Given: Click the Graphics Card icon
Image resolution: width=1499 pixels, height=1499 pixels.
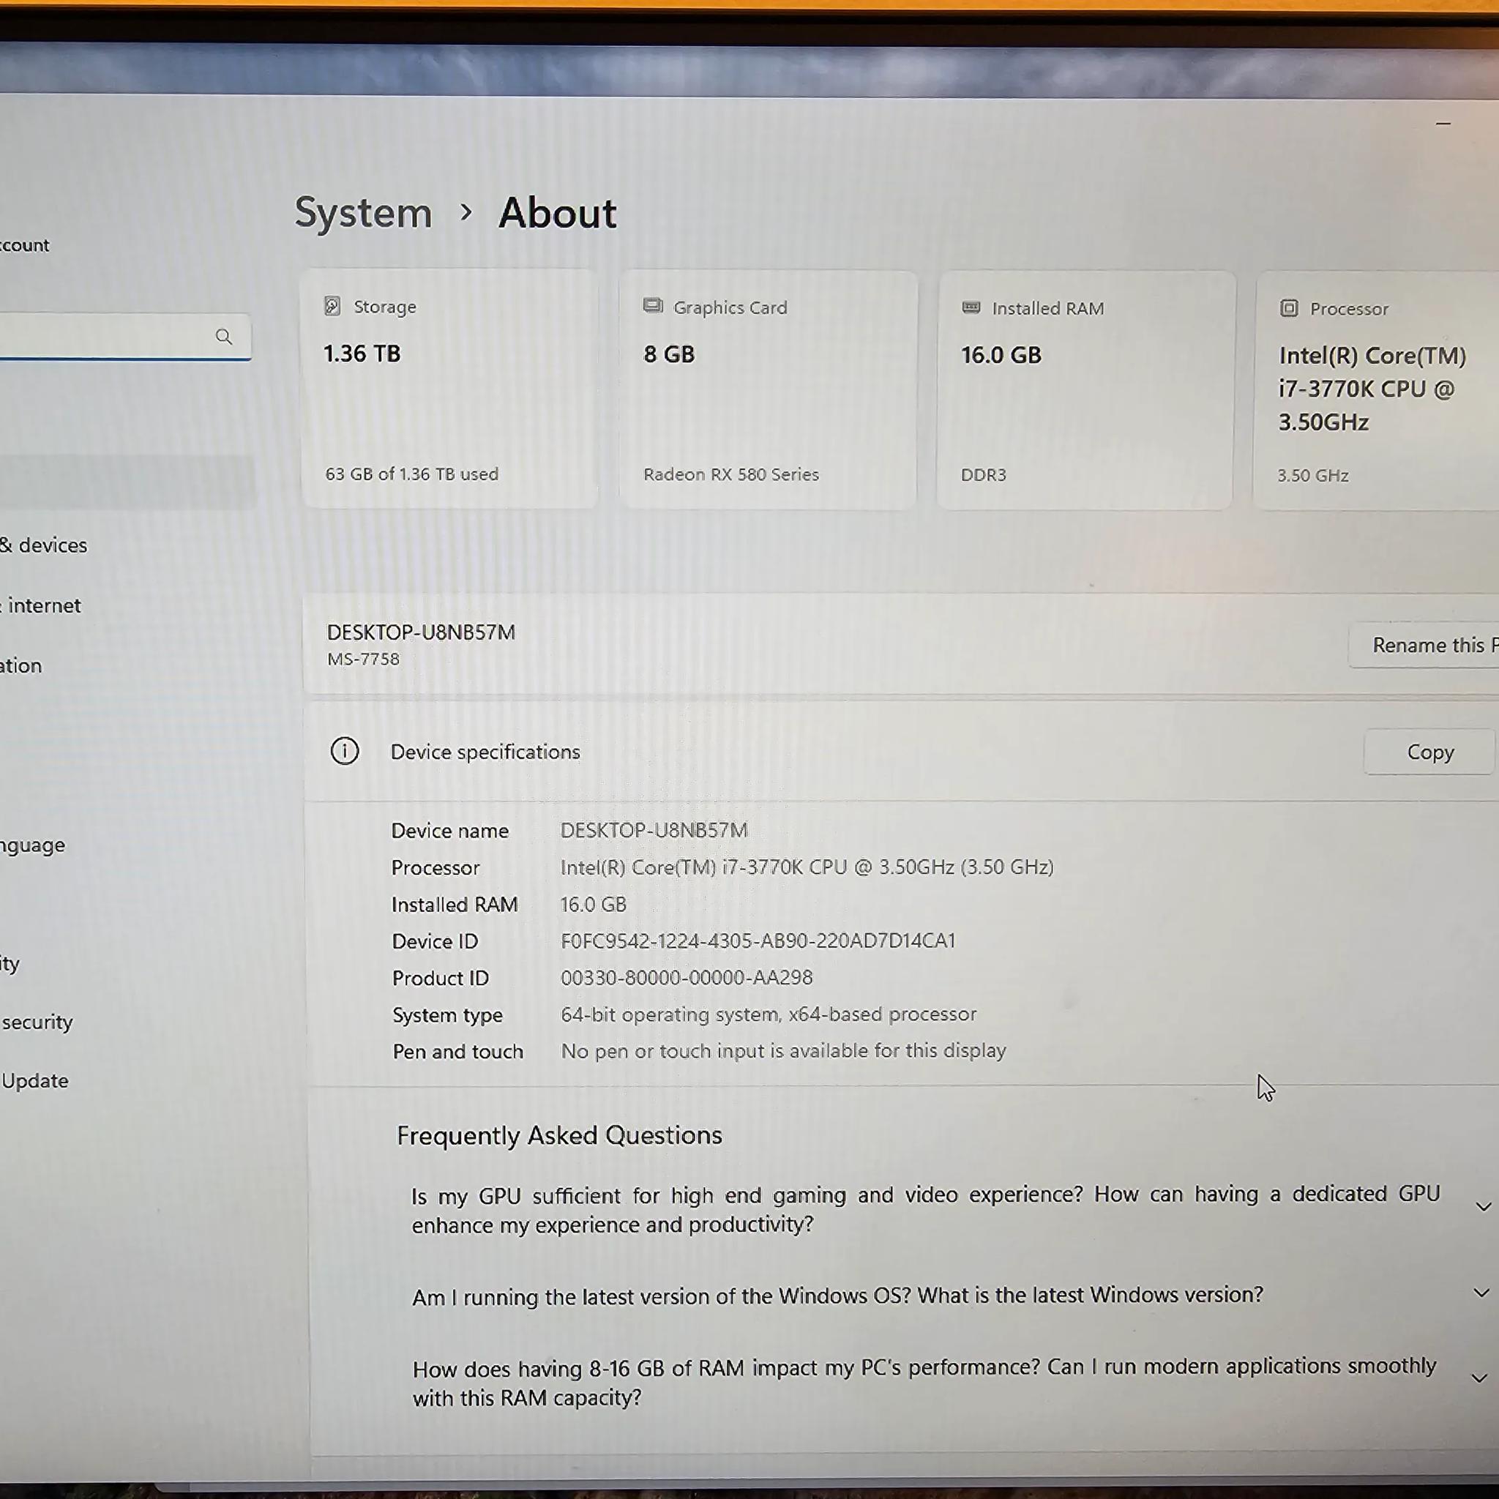Looking at the screenshot, I should point(652,306).
